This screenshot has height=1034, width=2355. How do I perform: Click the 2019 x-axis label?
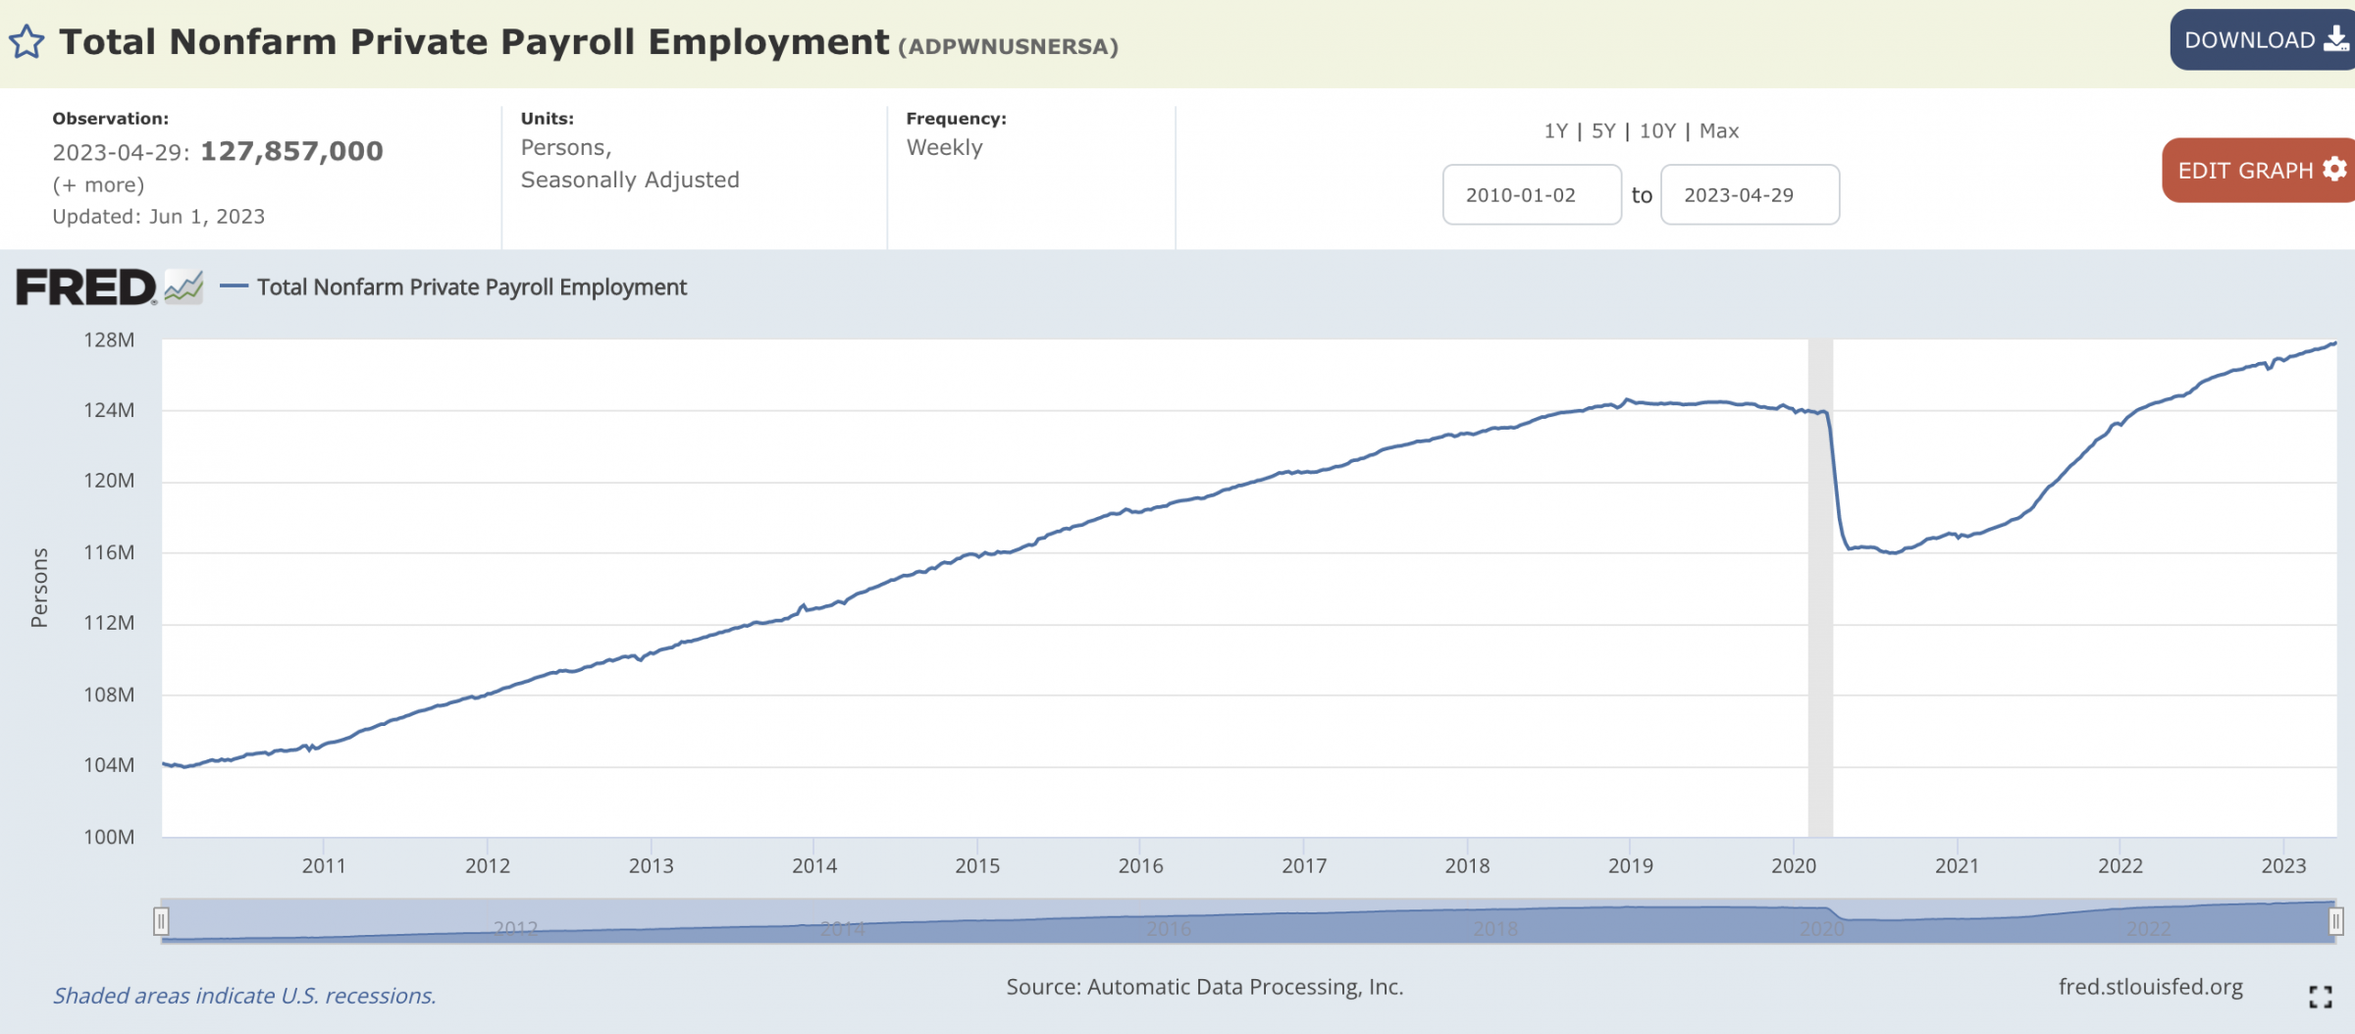(x=1630, y=865)
